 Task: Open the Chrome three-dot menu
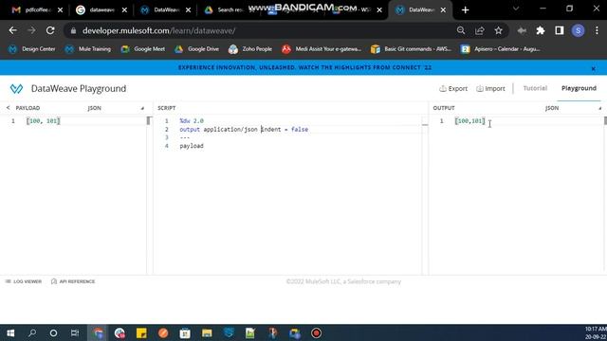coord(597,30)
